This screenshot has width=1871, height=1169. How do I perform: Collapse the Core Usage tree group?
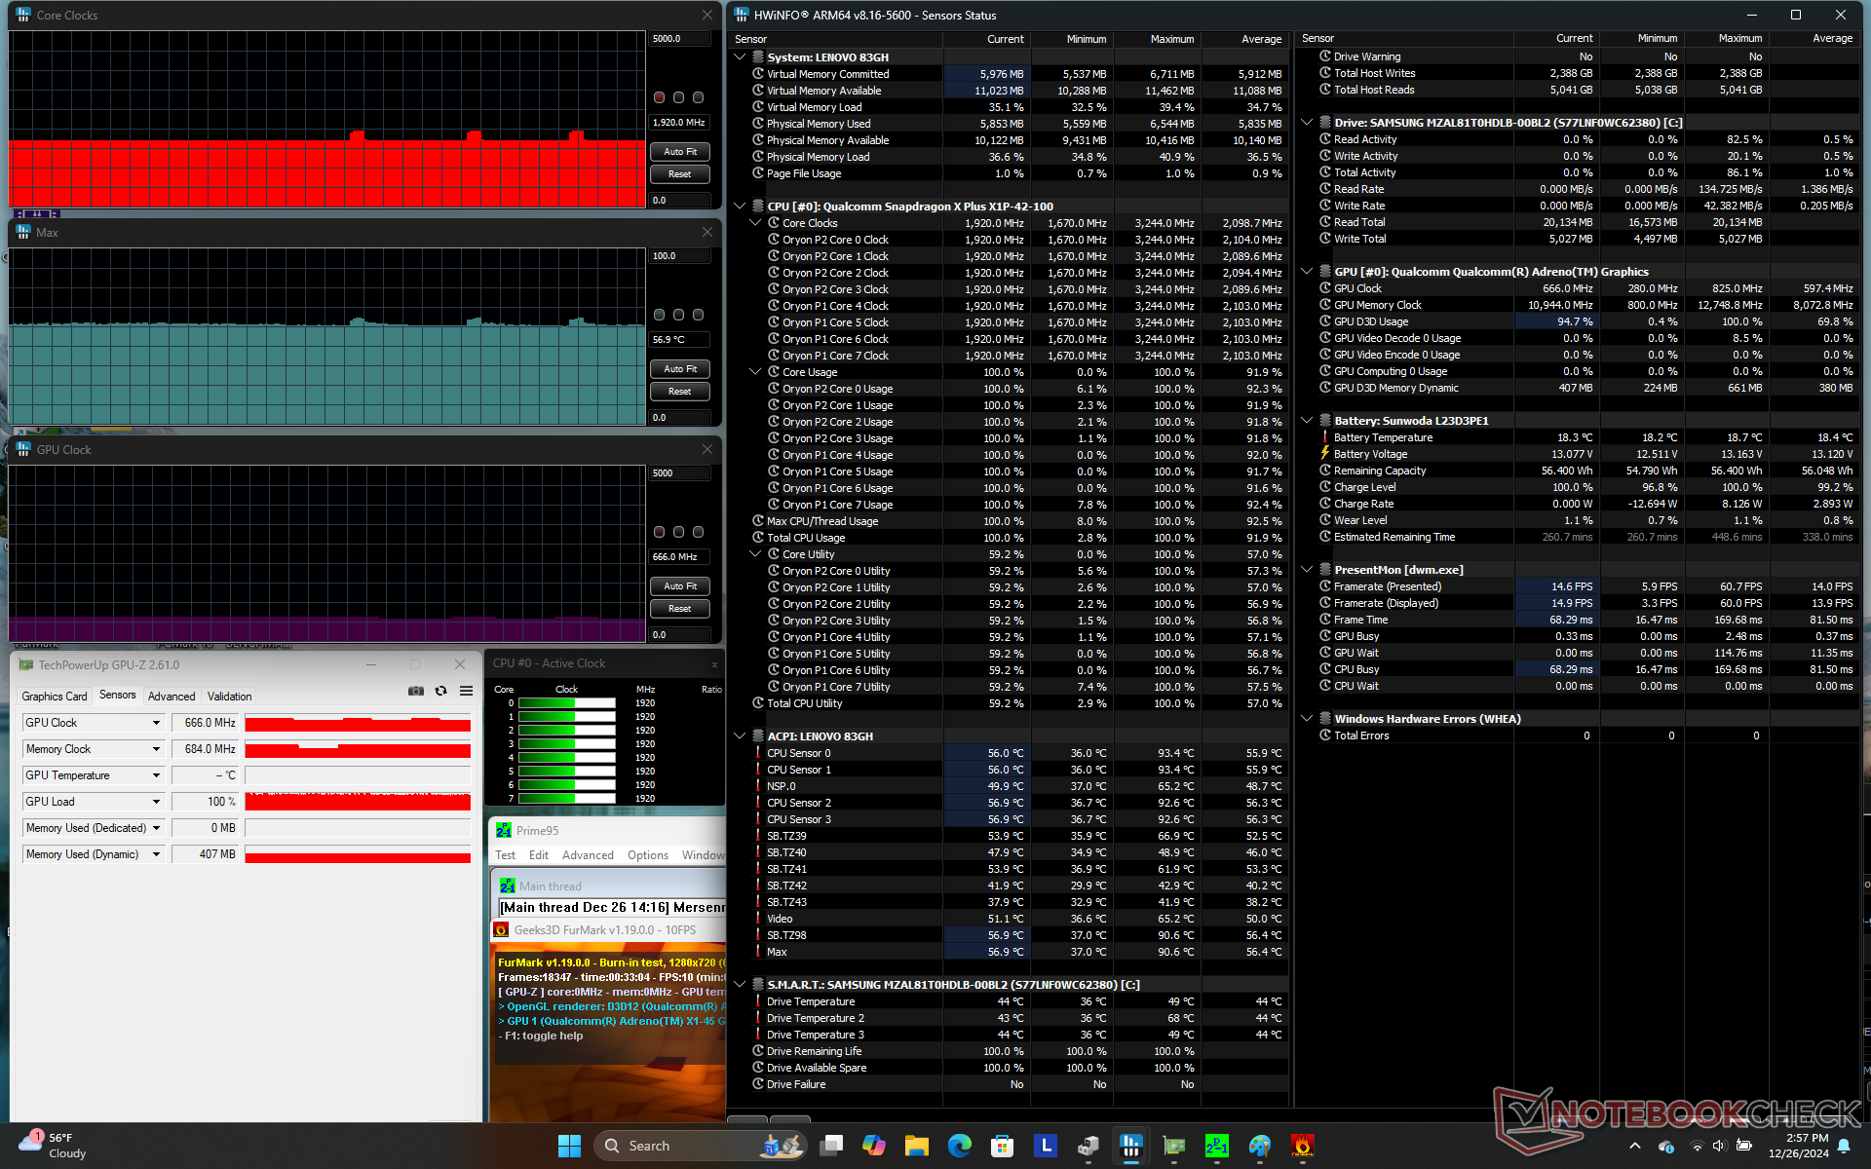click(755, 372)
